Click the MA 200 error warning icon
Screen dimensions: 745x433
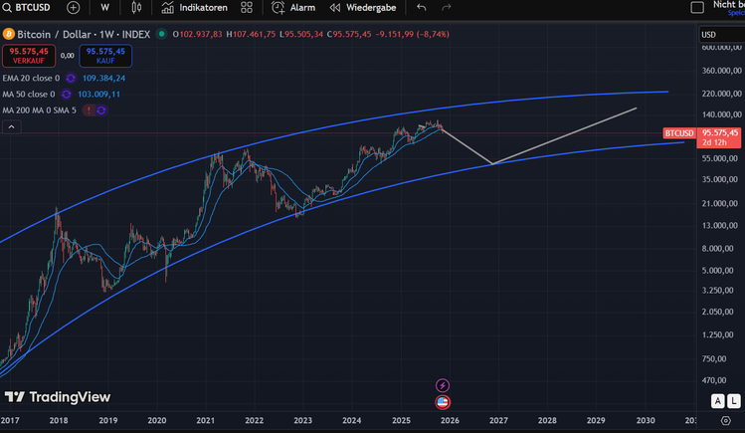(x=89, y=109)
